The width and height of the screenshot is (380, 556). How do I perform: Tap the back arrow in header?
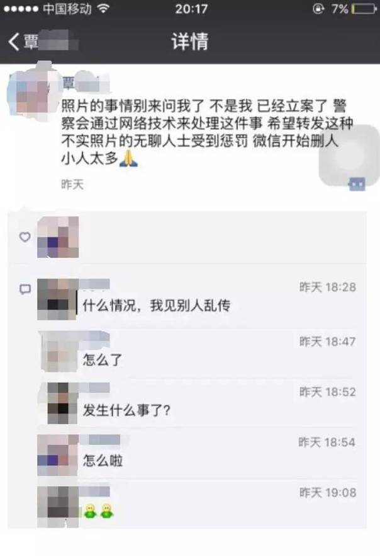pyautogui.click(x=13, y=42)
